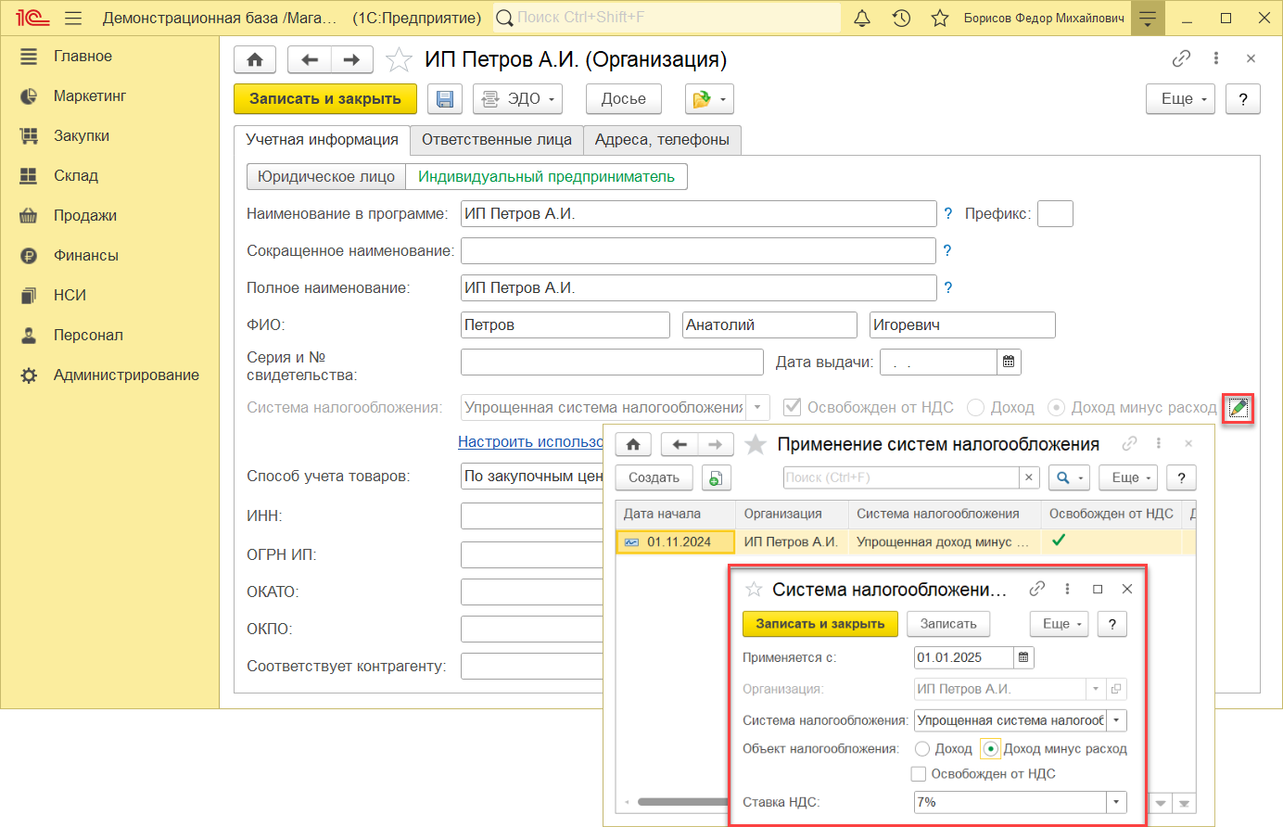Open the Продажи section in sidebar
Image resolution: width=1283 pixels, height=827 pixels.
click(x=85, y=216)
